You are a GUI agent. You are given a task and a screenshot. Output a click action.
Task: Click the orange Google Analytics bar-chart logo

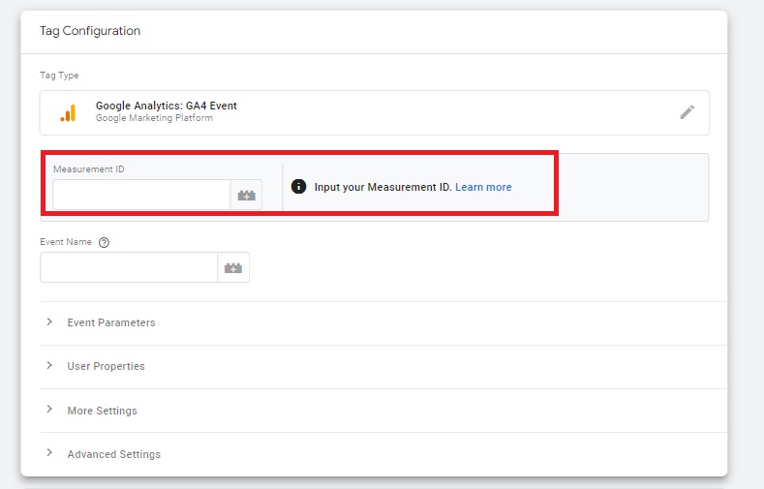pyautogui.click(x=68, y=112)
